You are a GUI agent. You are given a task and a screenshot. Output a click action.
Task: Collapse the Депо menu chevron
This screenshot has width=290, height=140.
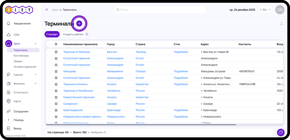(36, 44)
